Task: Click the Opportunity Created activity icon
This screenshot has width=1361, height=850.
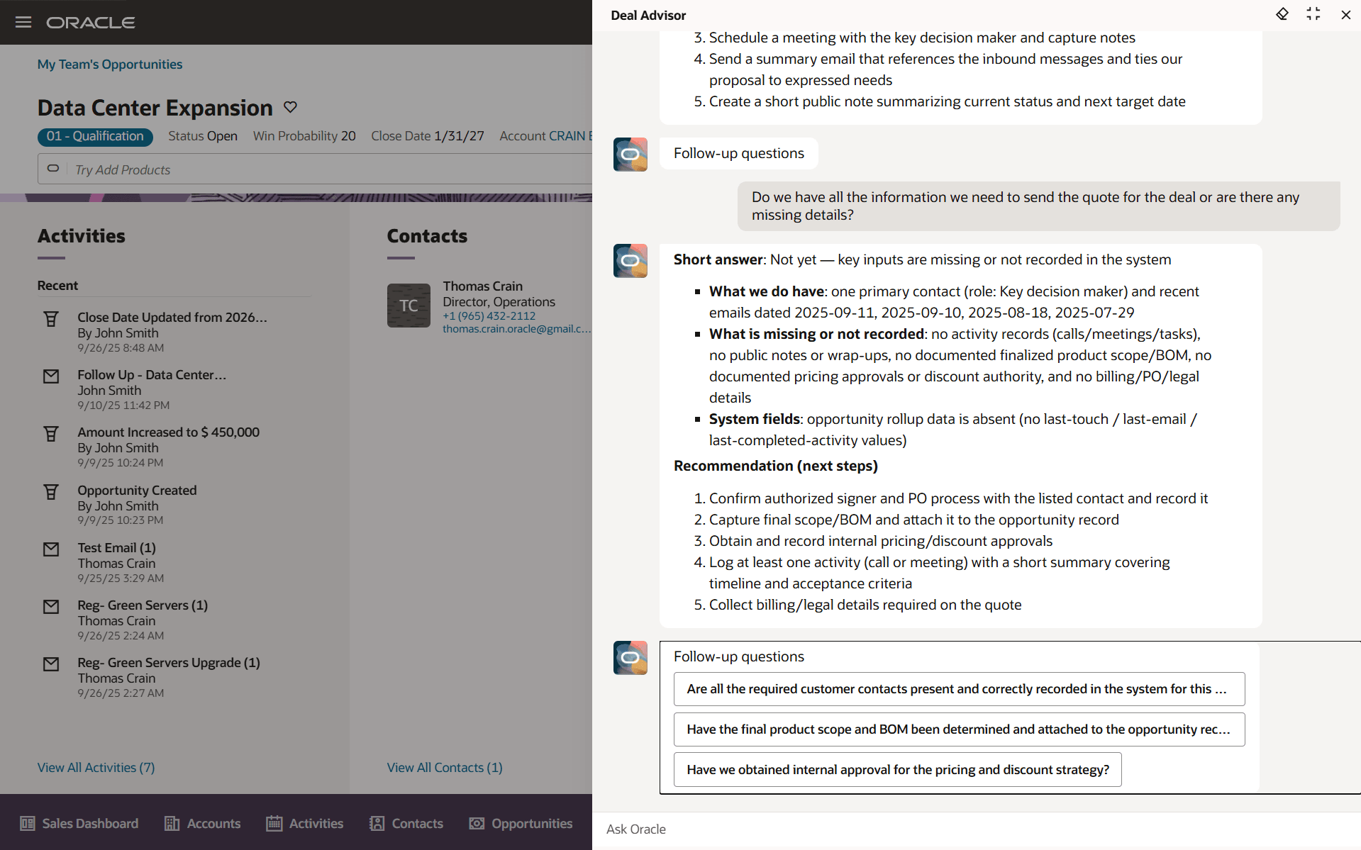Action: tap(51, 492)
